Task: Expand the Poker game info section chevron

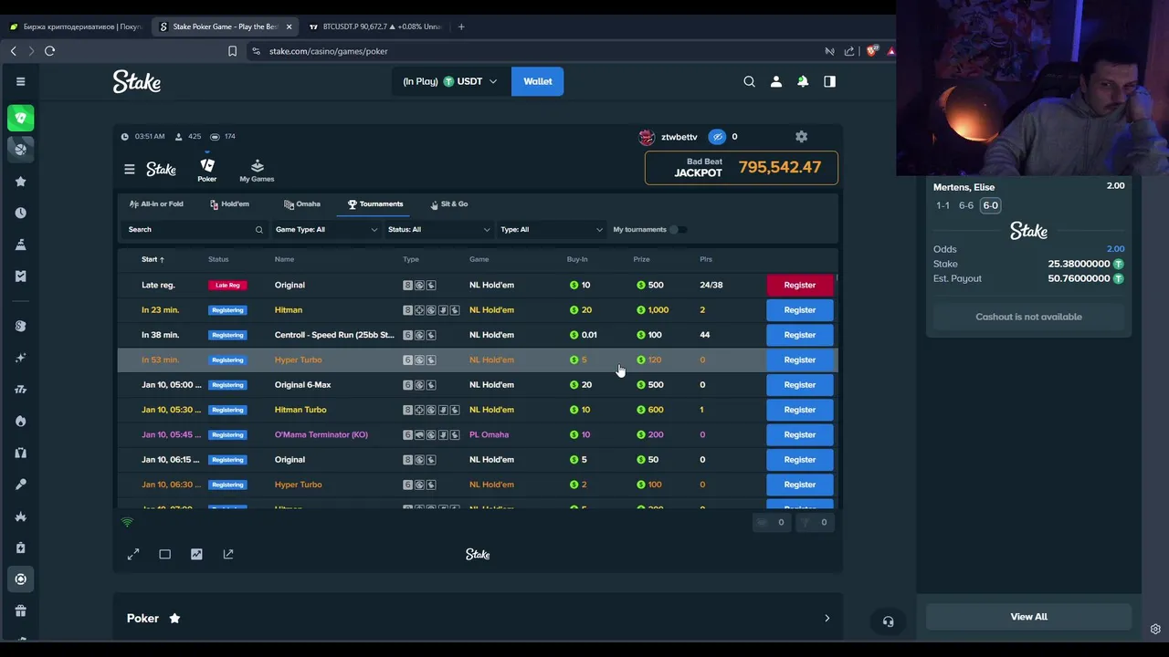Action: (827, 619)
